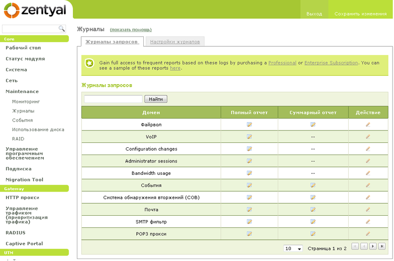Open summary report for Почта
Screen dimensions: 394x261
click(x=313, y=209)
